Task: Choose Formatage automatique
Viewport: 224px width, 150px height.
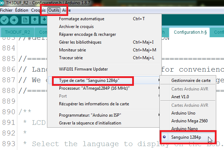Action: point(104,19)
